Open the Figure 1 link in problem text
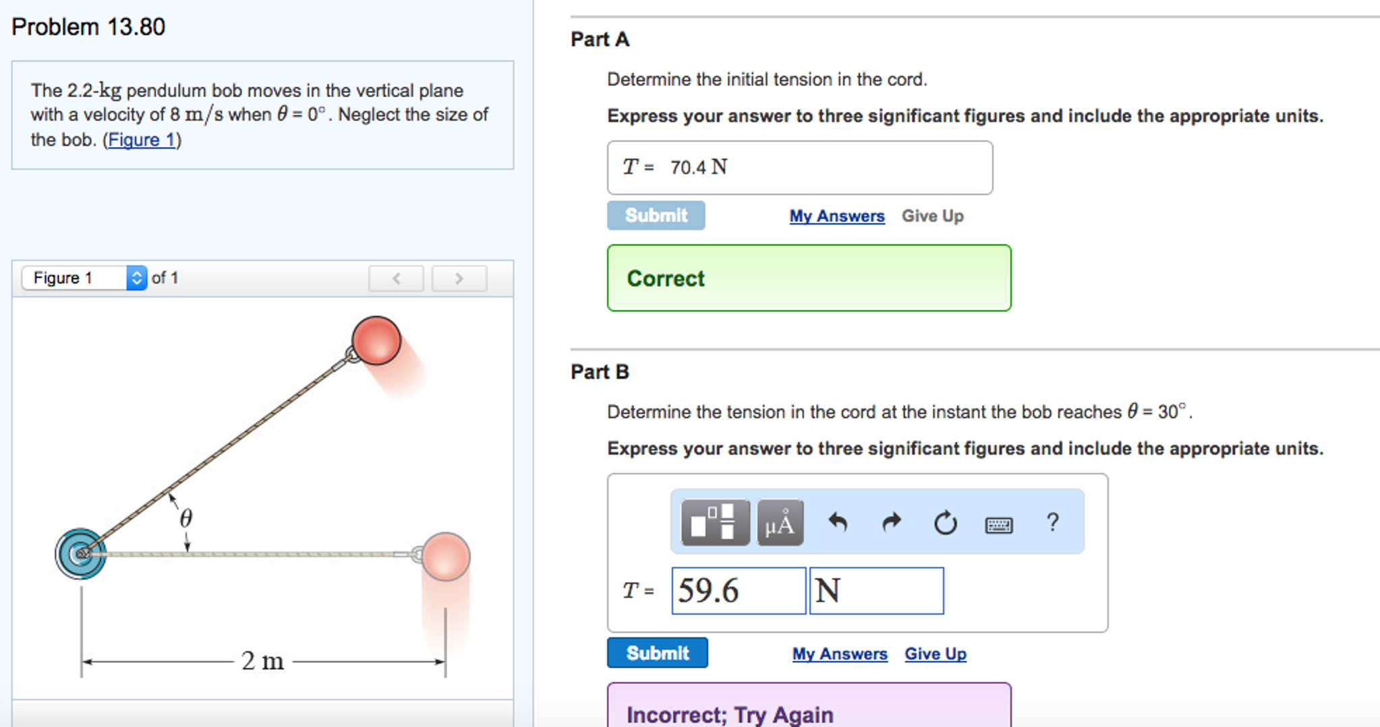Screen dimensions: 1380x727 (142, 140)
